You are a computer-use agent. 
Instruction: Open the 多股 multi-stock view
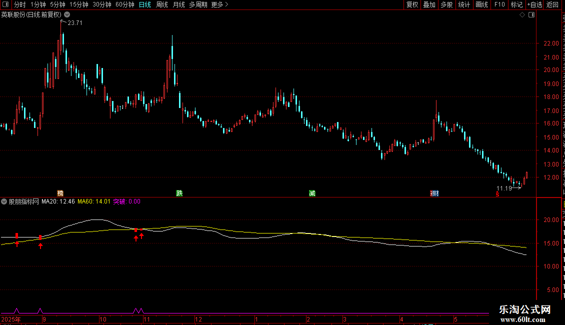pos(446,4)
